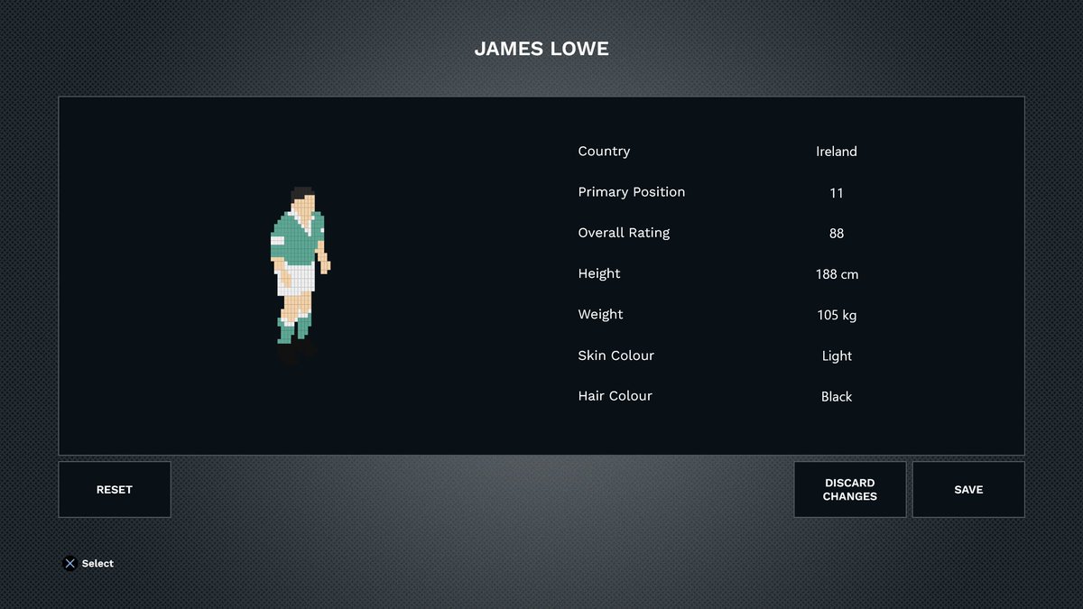The image size is (1083, 609).
Task: Open the Country value showing Ireland
Action: pos(836,152)
